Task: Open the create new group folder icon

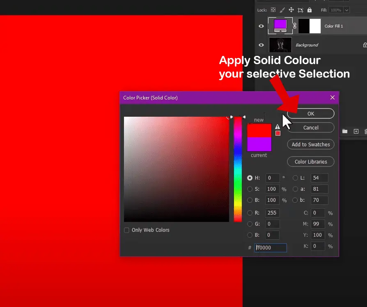Action: click(x=345, y=131)
